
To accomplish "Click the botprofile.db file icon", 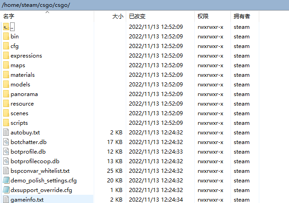I will pyautogui.click(x=6, y=151).
